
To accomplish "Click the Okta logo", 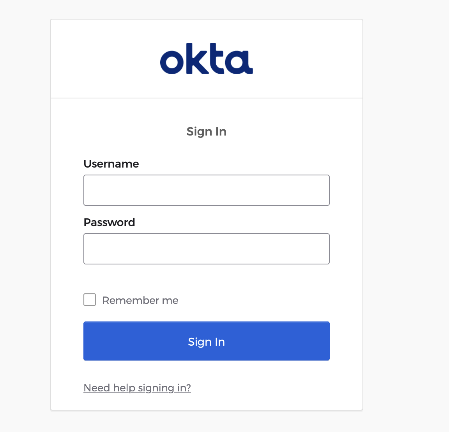I will point(207,59).
